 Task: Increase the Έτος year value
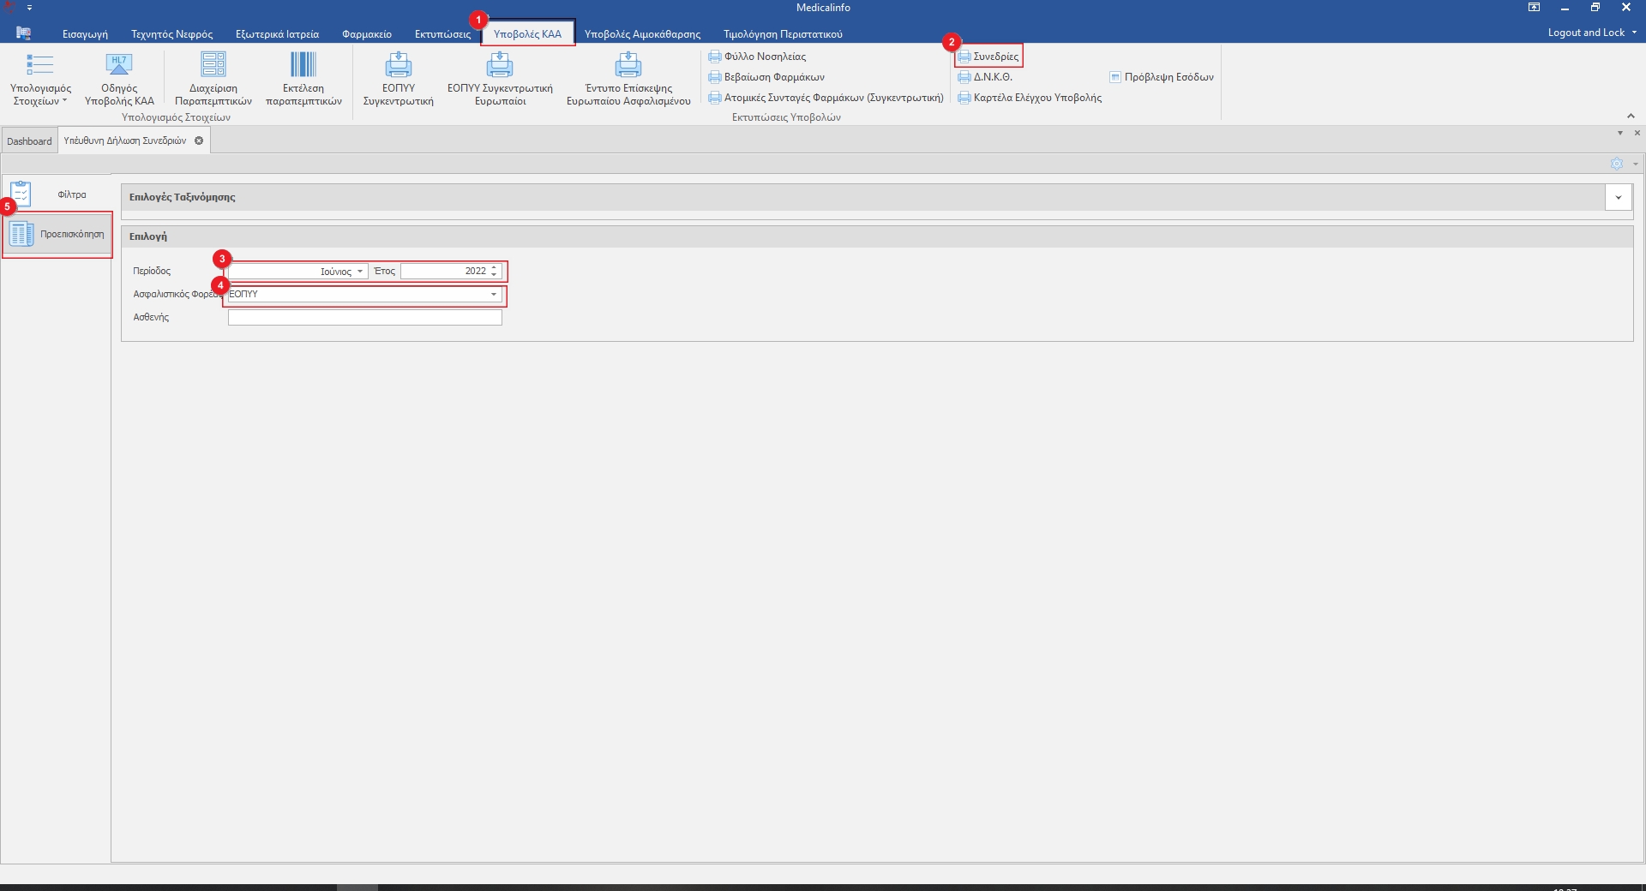point(494,267)
